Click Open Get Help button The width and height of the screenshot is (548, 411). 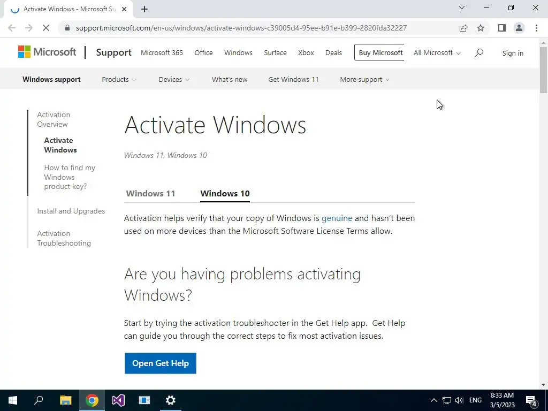pyautogui.click(x=161, y=363)
